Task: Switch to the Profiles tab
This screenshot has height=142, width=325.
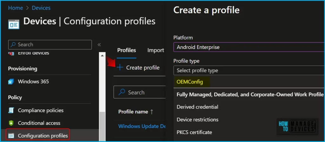Action: click(127, 50)
